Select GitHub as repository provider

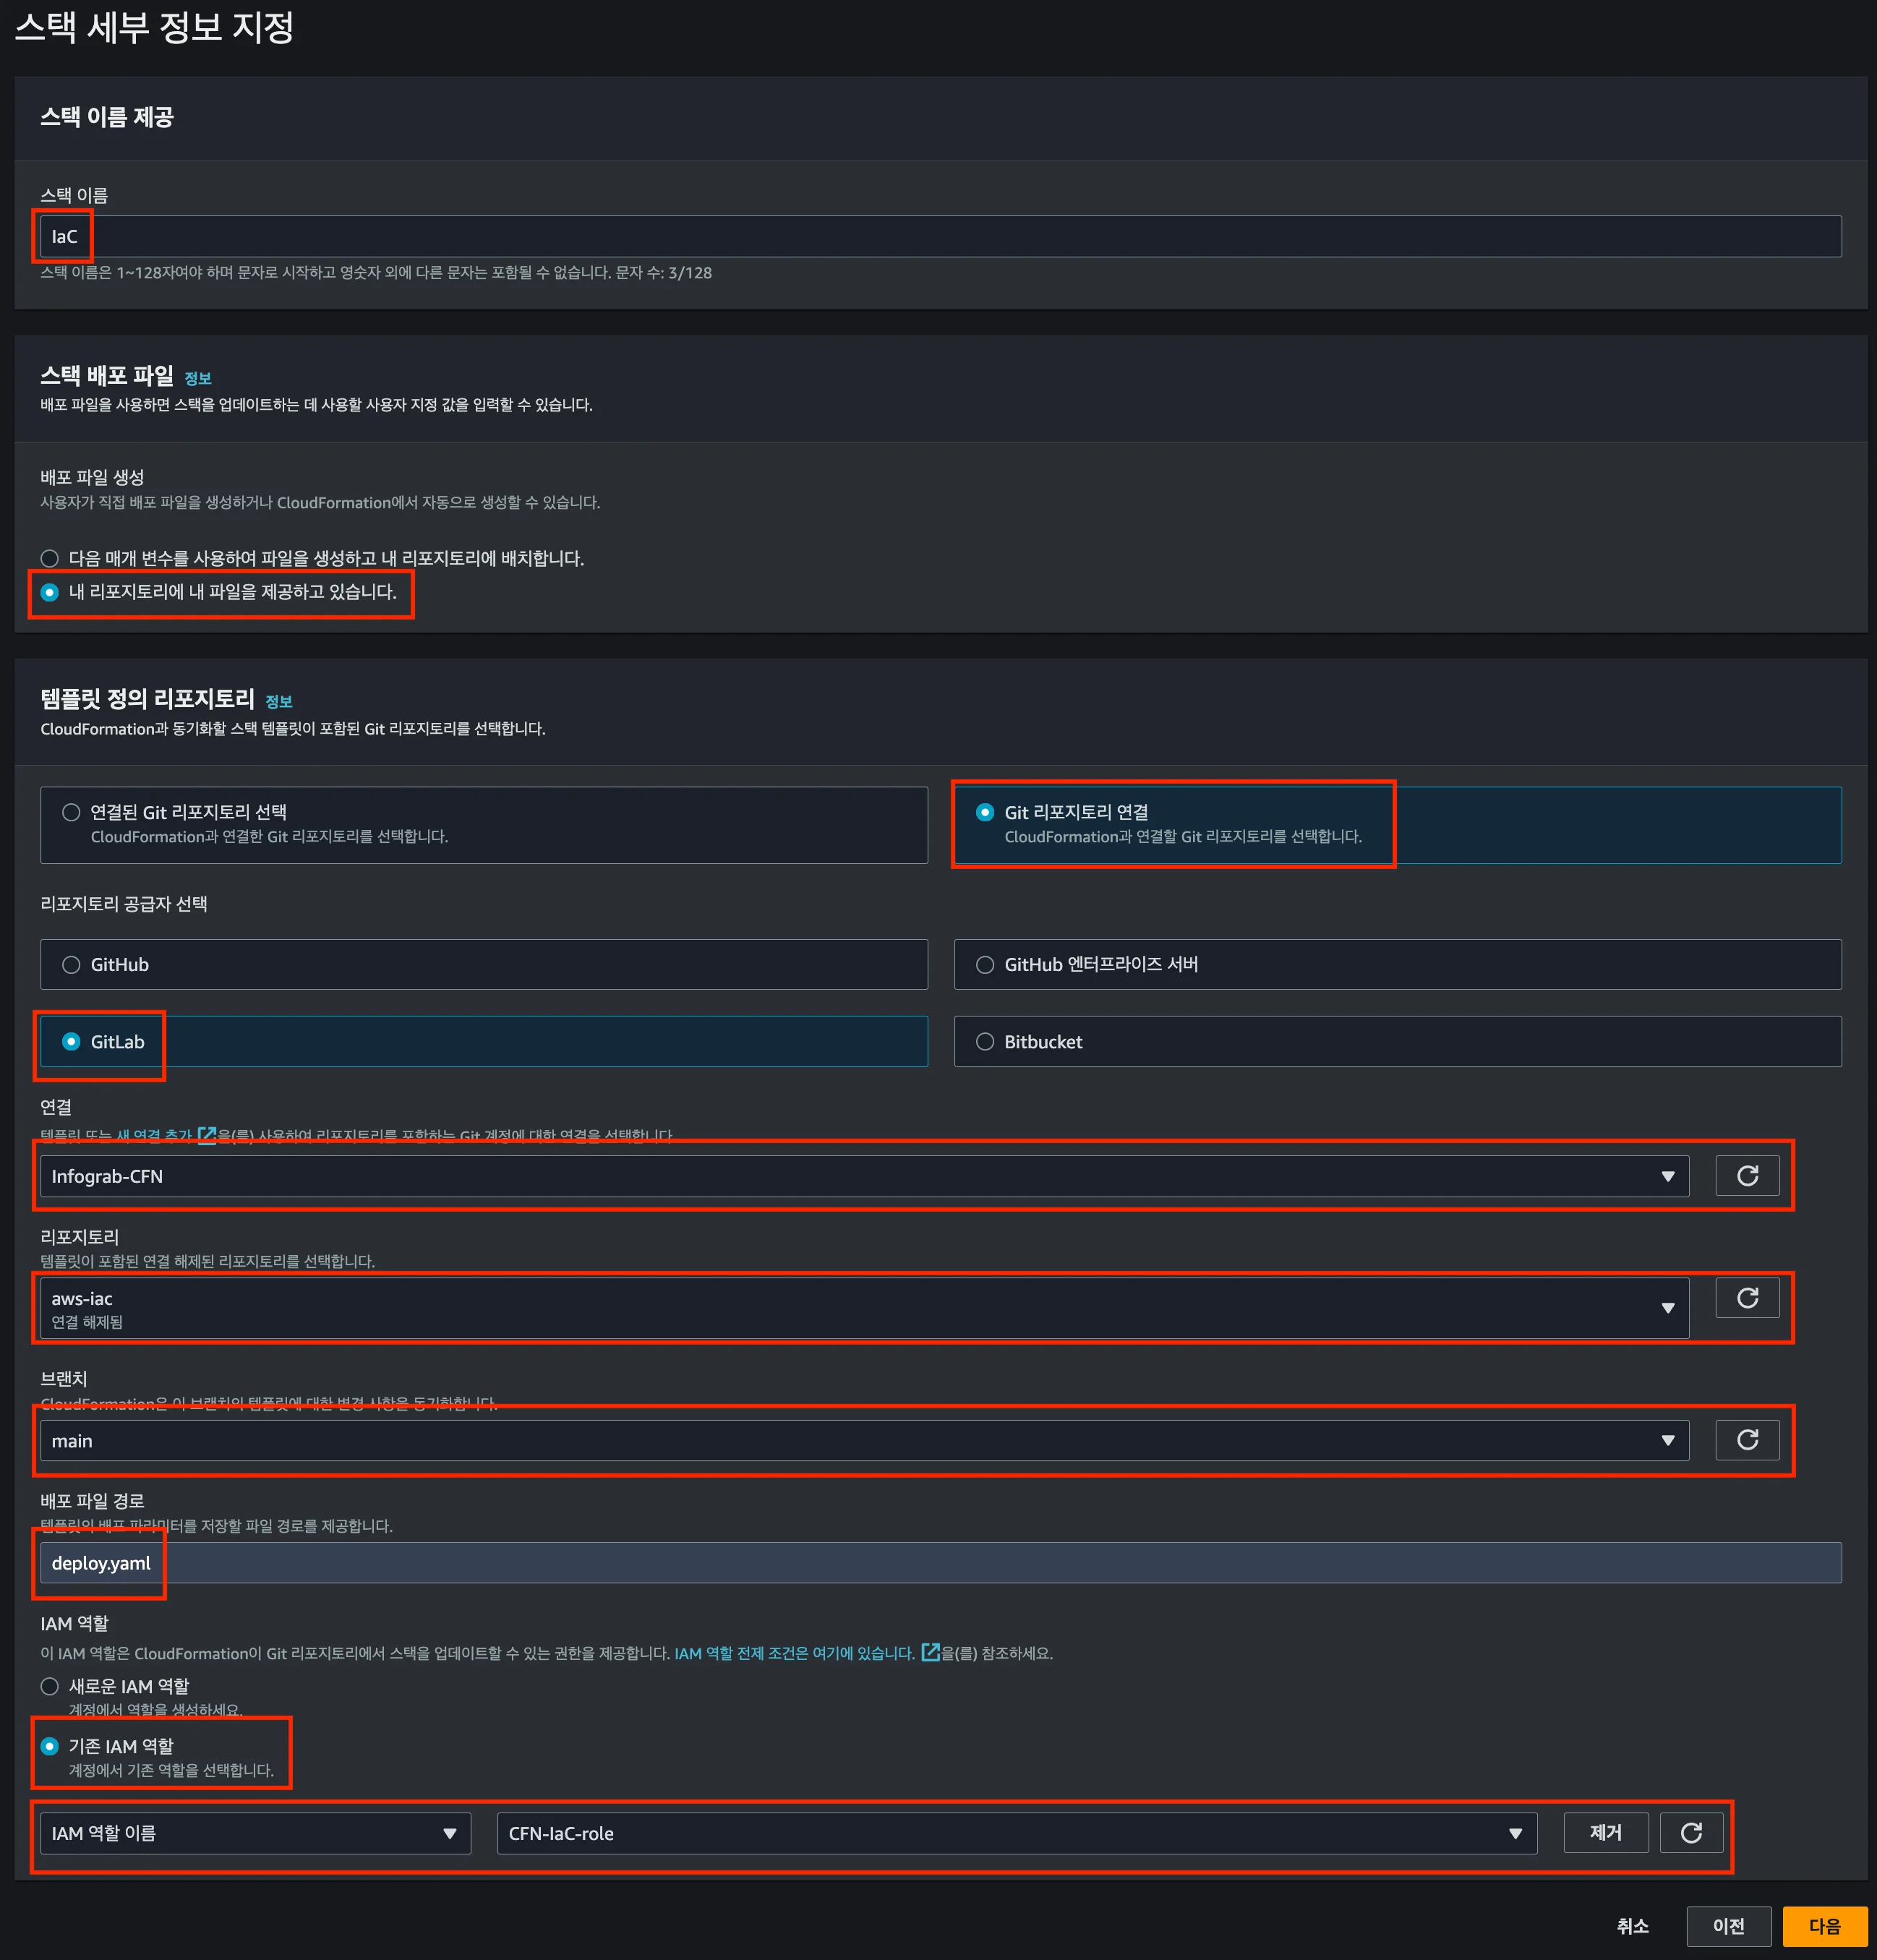point(71,964)
